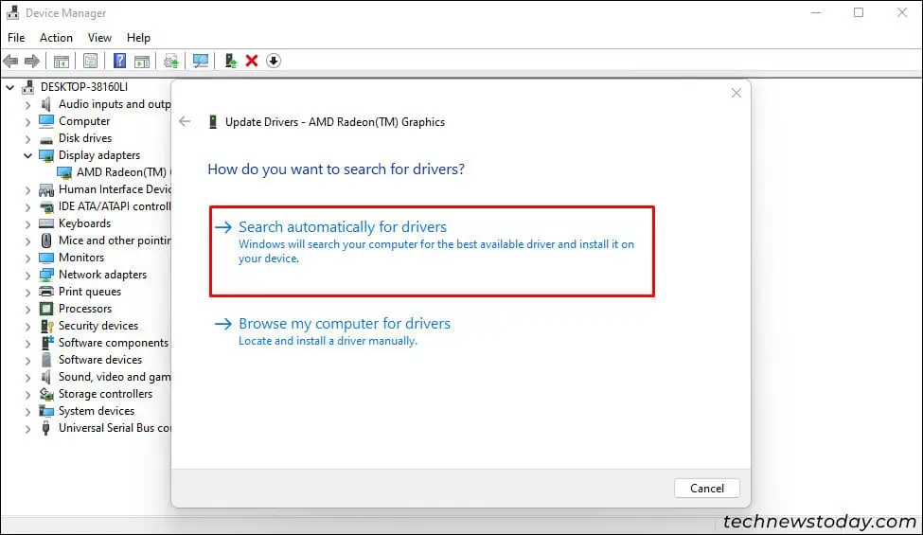Expand the Computer category

click(x=27, y=122)
